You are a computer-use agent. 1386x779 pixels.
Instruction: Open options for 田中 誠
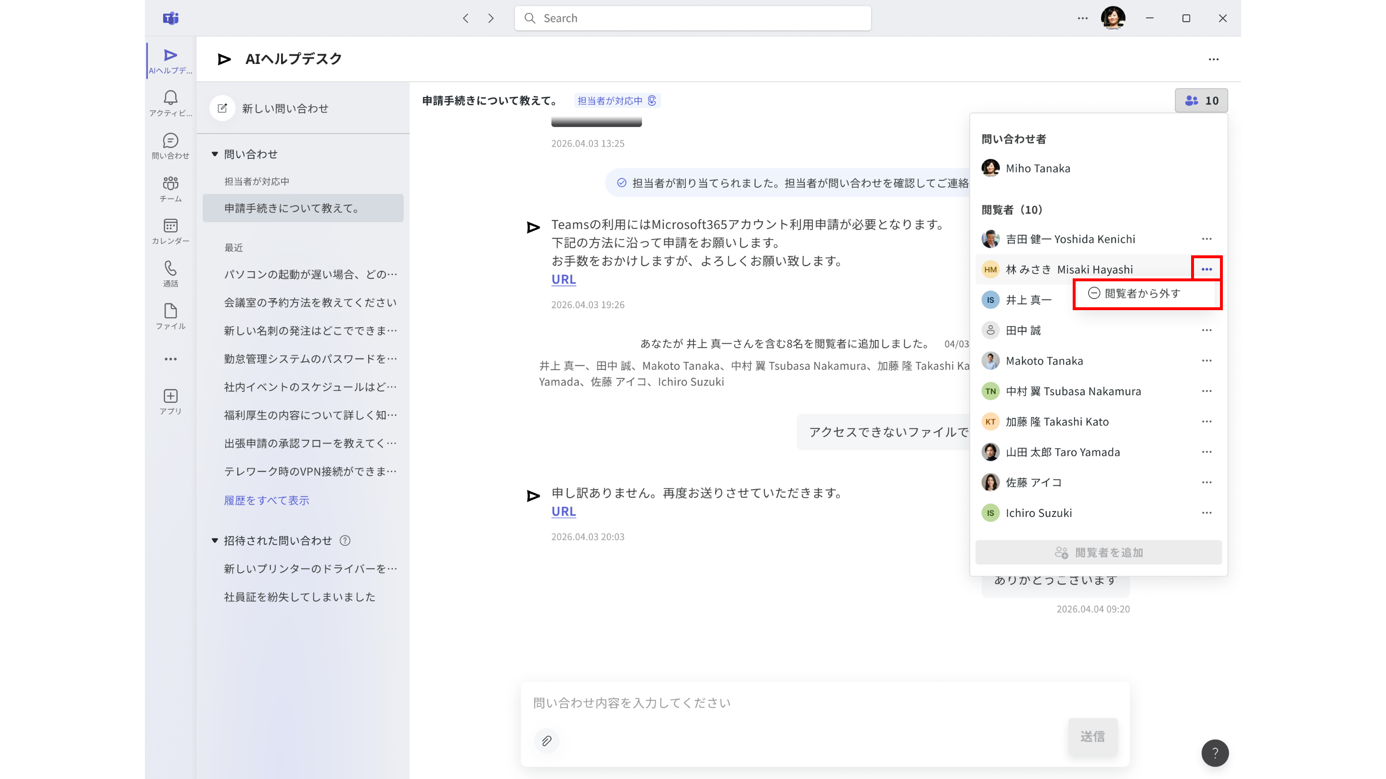[x=1207, y=330]
